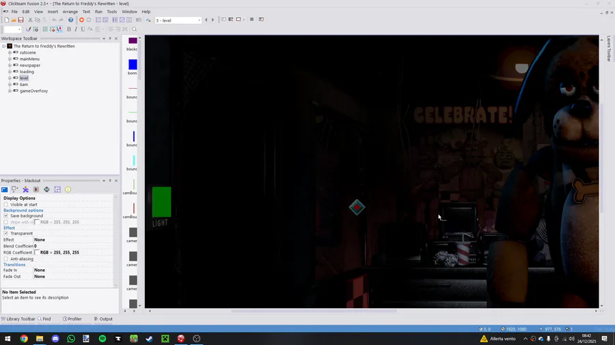The height and width of the screenshot is (345, 615).
Task: Click the Stop square icon in toolbar
Action: tap(251, 19)
